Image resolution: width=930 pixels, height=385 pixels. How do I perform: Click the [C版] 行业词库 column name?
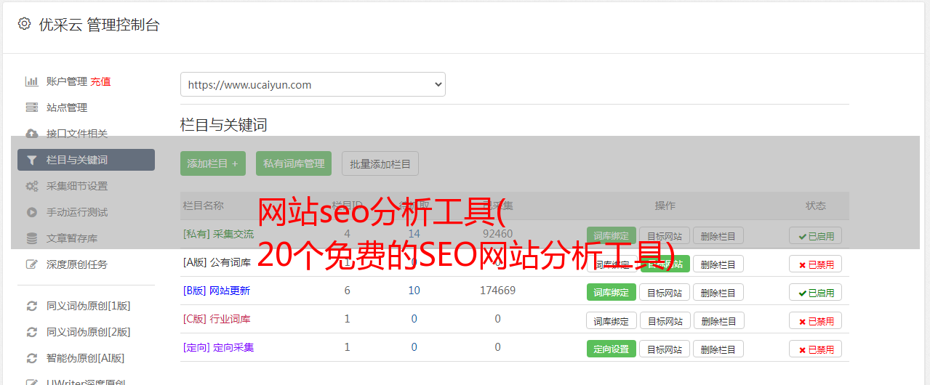217,319
